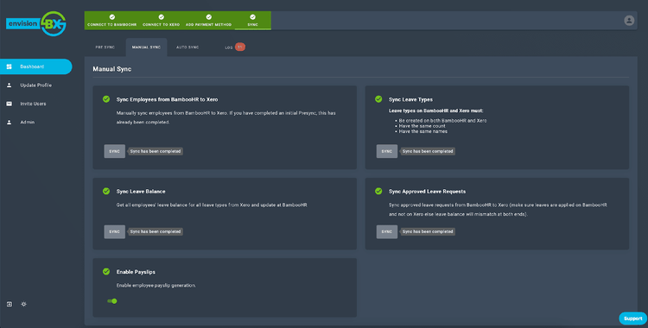Click Sync button under Sync Leave Balance
Screen dimensions: 648x328
114,231
